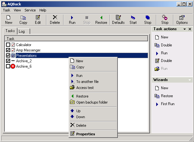Open Defaults from the toolbar
The image size is (194, 142).
point(118,20)
